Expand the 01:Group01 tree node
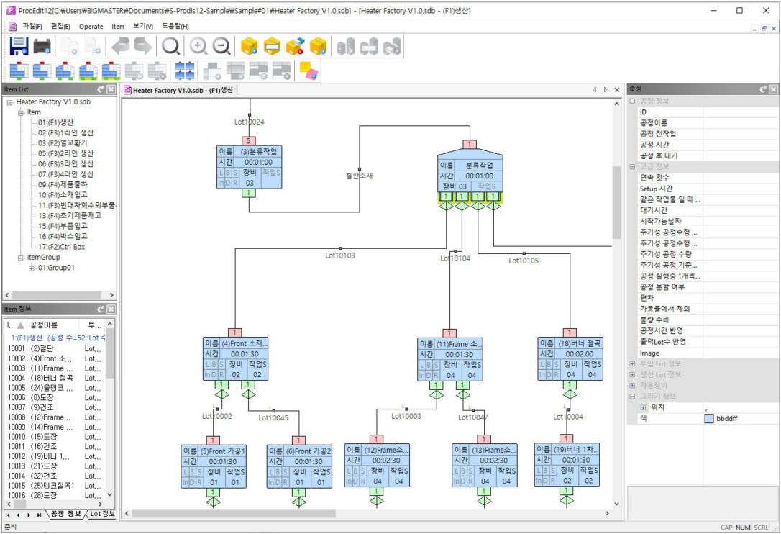The width and height of the screenshot is (781, 534). pyautogui.click(x=32, y=268)
